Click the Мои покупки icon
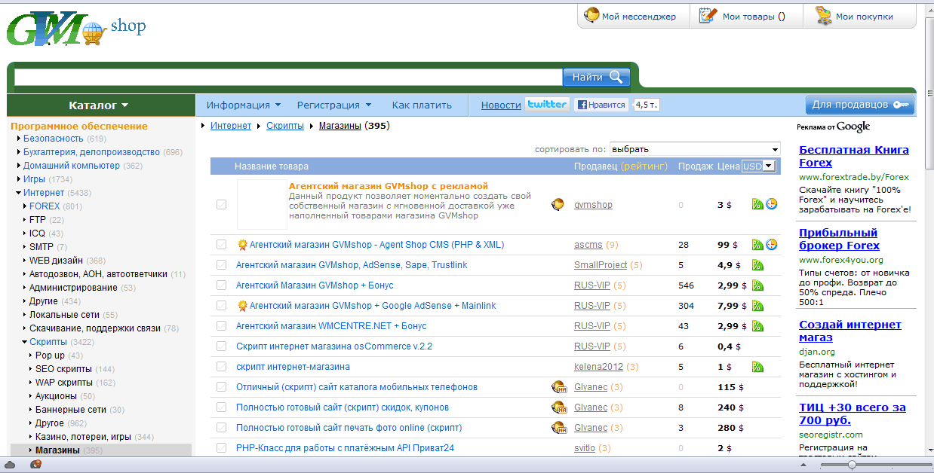This screenshot has height=473, width=934. click(x=824, y=16)
